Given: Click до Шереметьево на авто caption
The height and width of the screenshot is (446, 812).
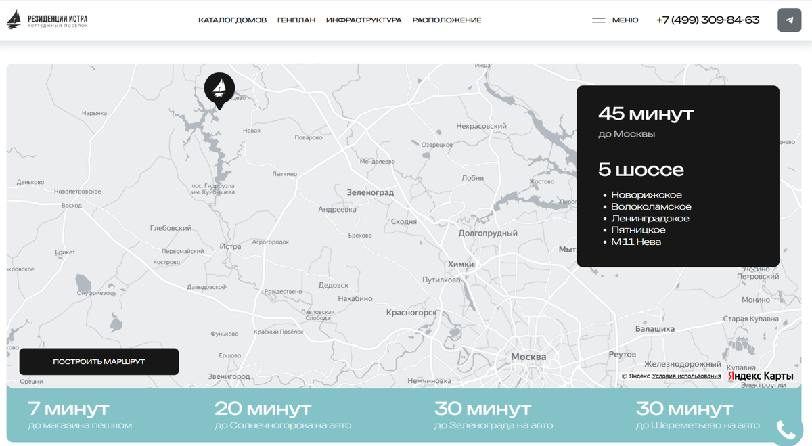Looking at the screenshot, I should pyautogui.click(x=698, y=426).
